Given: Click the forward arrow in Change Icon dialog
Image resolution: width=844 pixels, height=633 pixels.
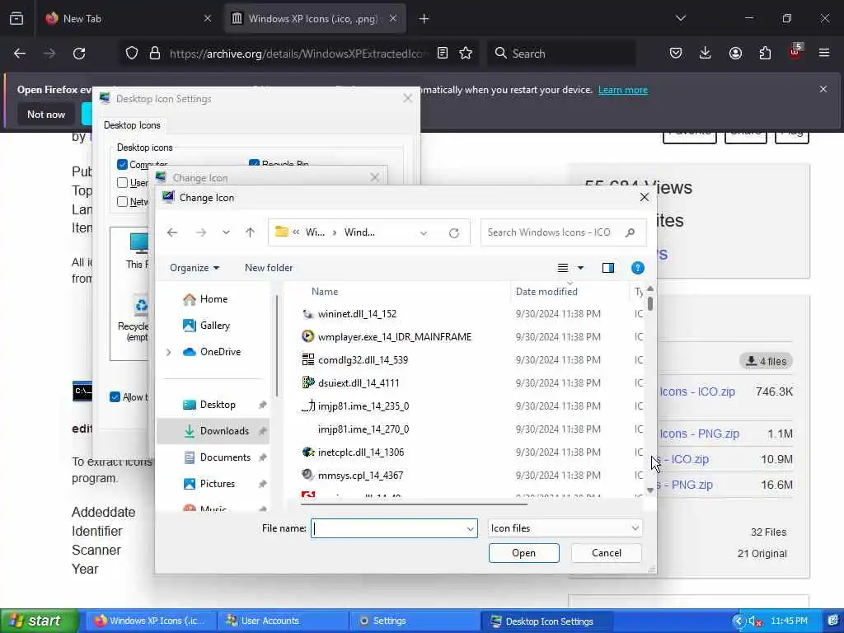Looking at the screenshot, I should point(201,232).
